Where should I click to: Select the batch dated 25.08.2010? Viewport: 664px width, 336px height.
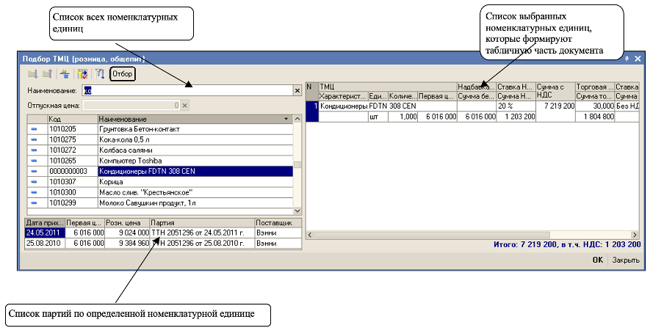point(44,242)
